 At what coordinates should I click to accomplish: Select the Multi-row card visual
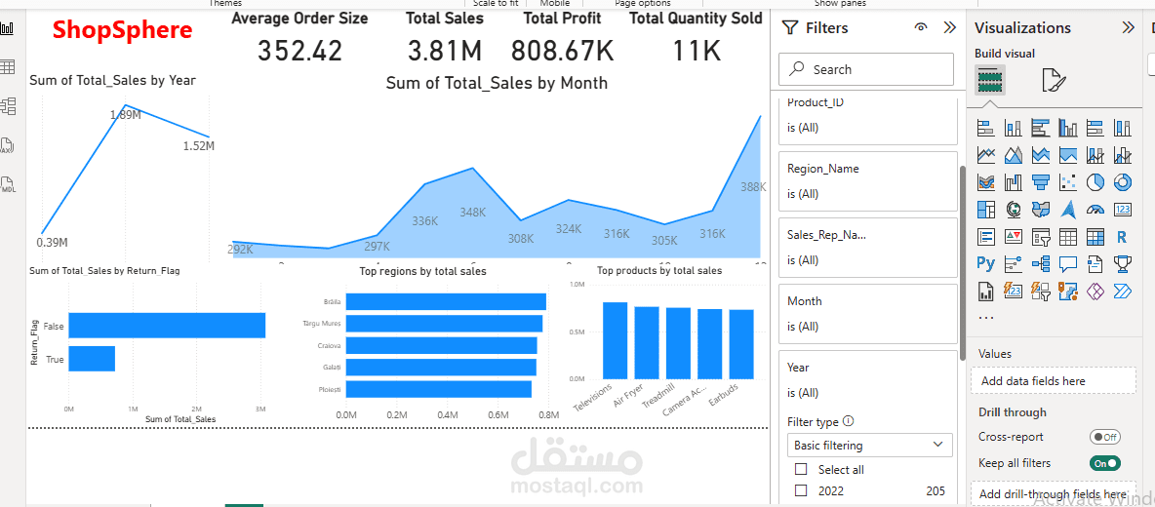coord(986,237)
